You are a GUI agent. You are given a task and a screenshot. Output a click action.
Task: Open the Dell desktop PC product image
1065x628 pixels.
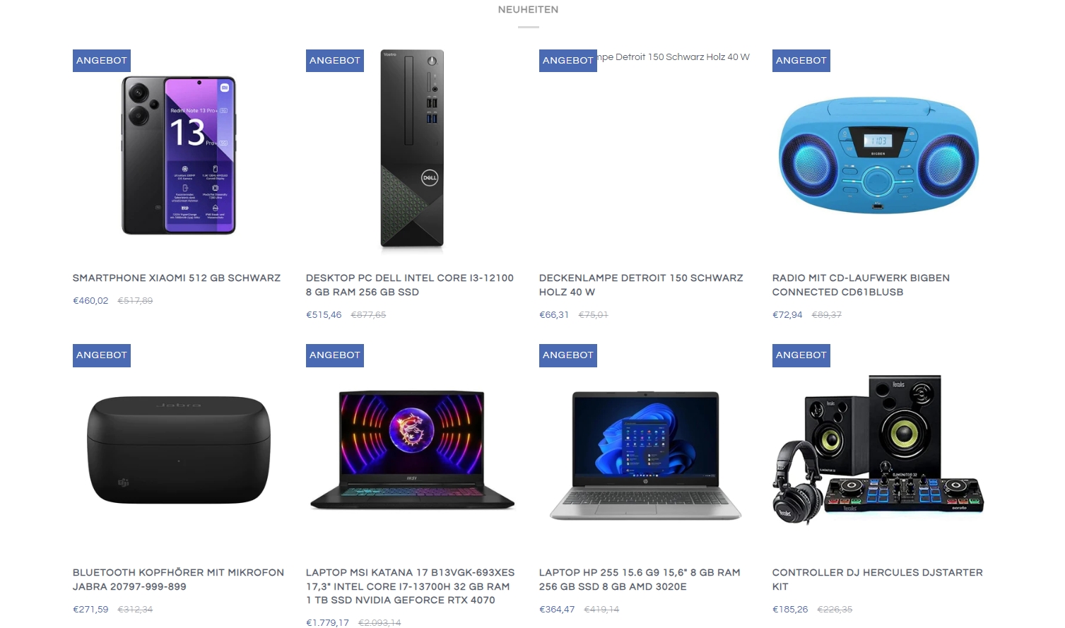[x=412, y=150]
